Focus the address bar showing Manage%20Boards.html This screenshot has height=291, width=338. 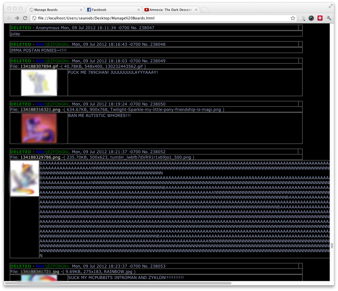pos(163,18)
